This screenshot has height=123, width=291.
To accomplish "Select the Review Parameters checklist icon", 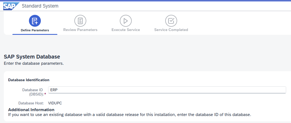I will (80, 21).
